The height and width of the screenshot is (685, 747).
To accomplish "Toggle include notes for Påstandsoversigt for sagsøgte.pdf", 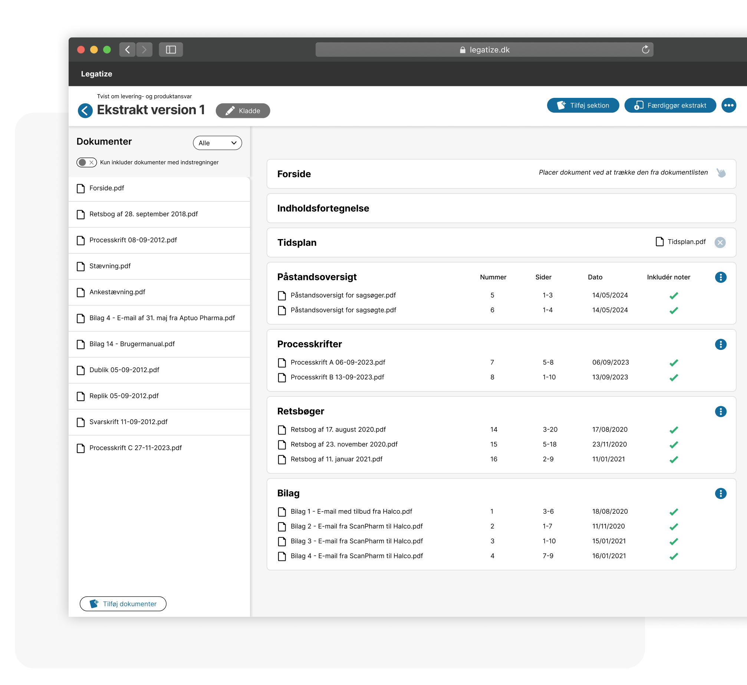I will 674,310.
